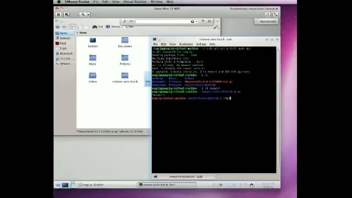Open the dropdown in search bar
352x198 pixels.
[x=196, y=21]
